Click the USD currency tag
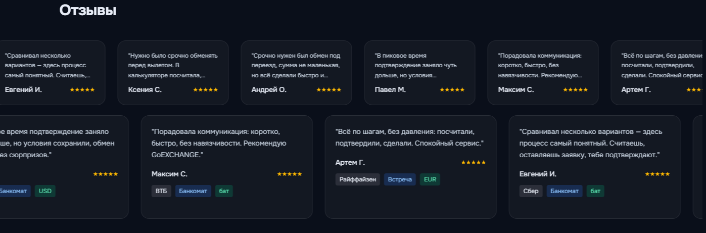This screenshot has width=706, height=233. (45, 191)
